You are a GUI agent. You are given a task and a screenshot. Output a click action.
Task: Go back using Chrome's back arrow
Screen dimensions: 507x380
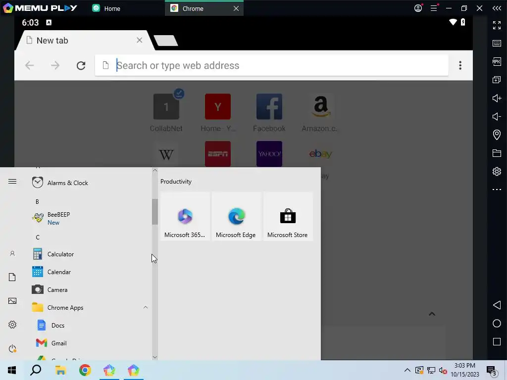(29, 66)
